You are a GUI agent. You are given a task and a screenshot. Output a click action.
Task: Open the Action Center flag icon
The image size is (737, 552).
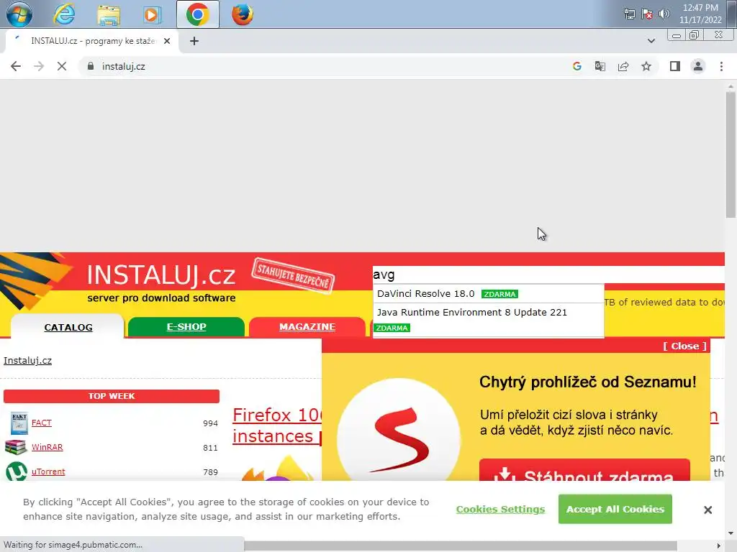point(647,14)
